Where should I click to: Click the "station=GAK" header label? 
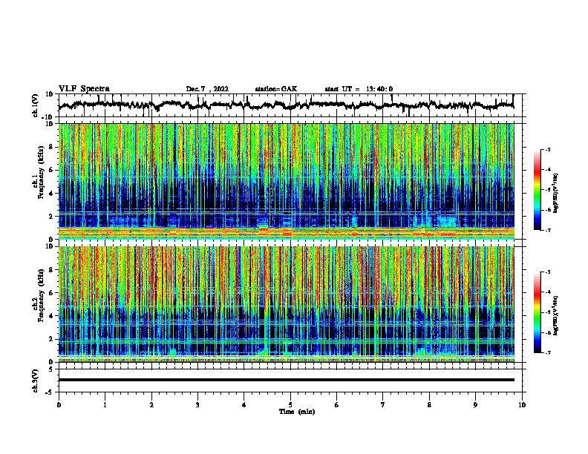point(276,89)
